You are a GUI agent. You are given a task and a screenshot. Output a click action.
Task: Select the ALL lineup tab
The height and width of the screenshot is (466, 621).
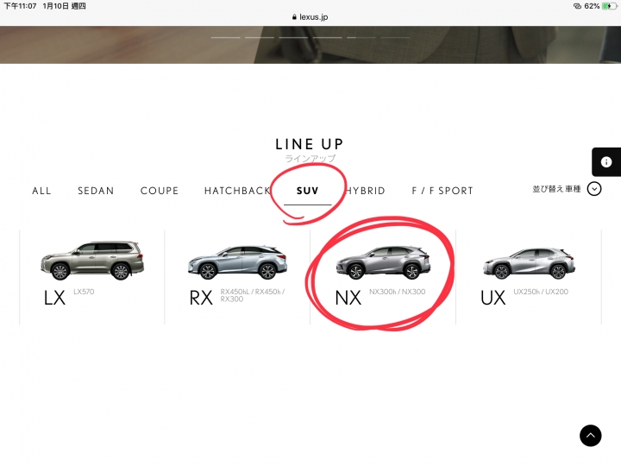point(41,191)
